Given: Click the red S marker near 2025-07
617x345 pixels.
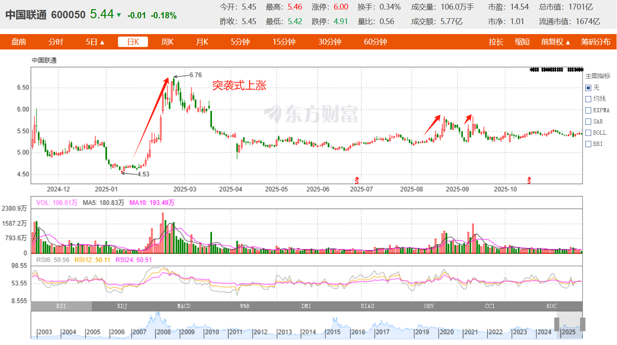Looking at the screenshot, I should [357, 180].
